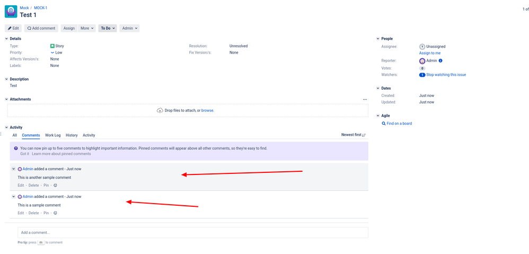This screenshot has height=254, width=529.
Task: Switch to the Activity tab
Action: coord(89,135)
